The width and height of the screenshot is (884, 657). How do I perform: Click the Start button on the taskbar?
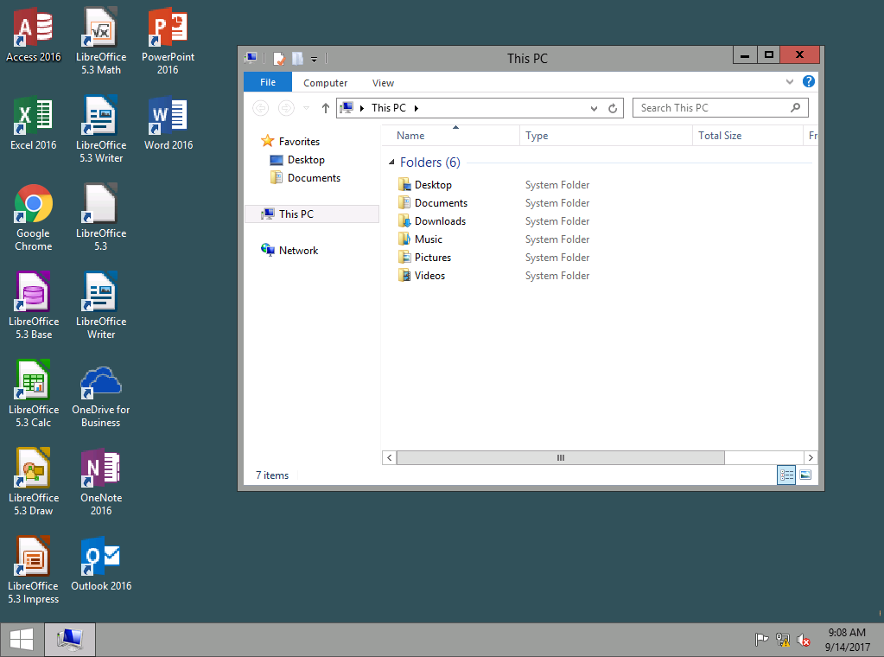(19, 640)
